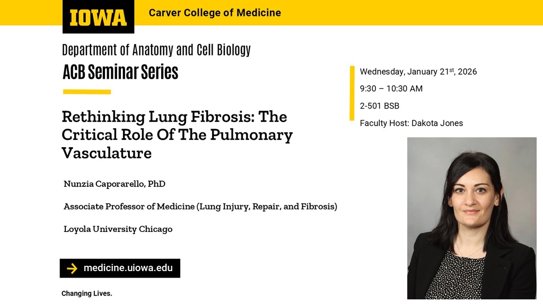Click the IOWA logo block
Image resolution: width=543 pixels, height=305 pixels.
(x=98, y=16)
